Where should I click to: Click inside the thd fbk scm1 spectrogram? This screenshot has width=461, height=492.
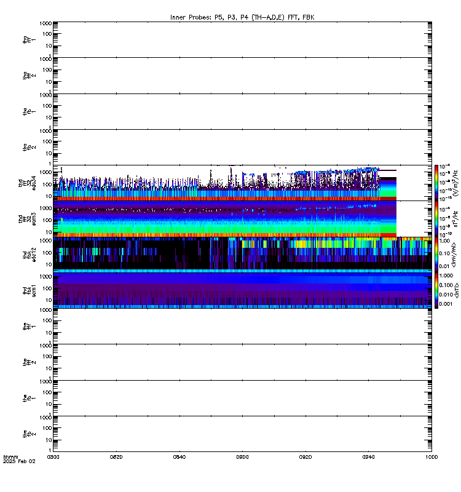pyautogui.click(x=242, y=291)
